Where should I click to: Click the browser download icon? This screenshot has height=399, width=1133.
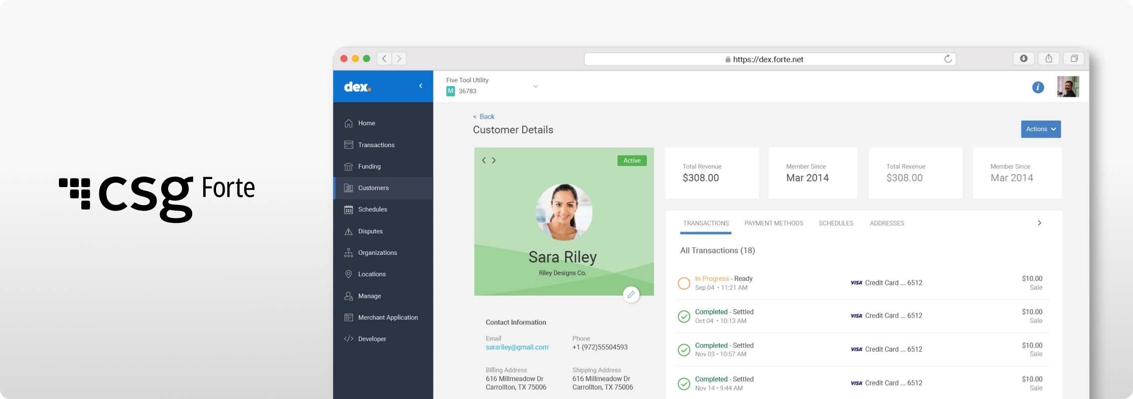pyautogui.click(x=1024, y=58)
